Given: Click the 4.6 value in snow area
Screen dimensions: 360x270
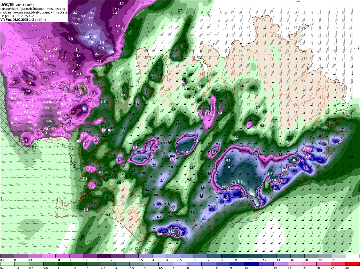Looking at the screenshot, I should click(112, 52).
